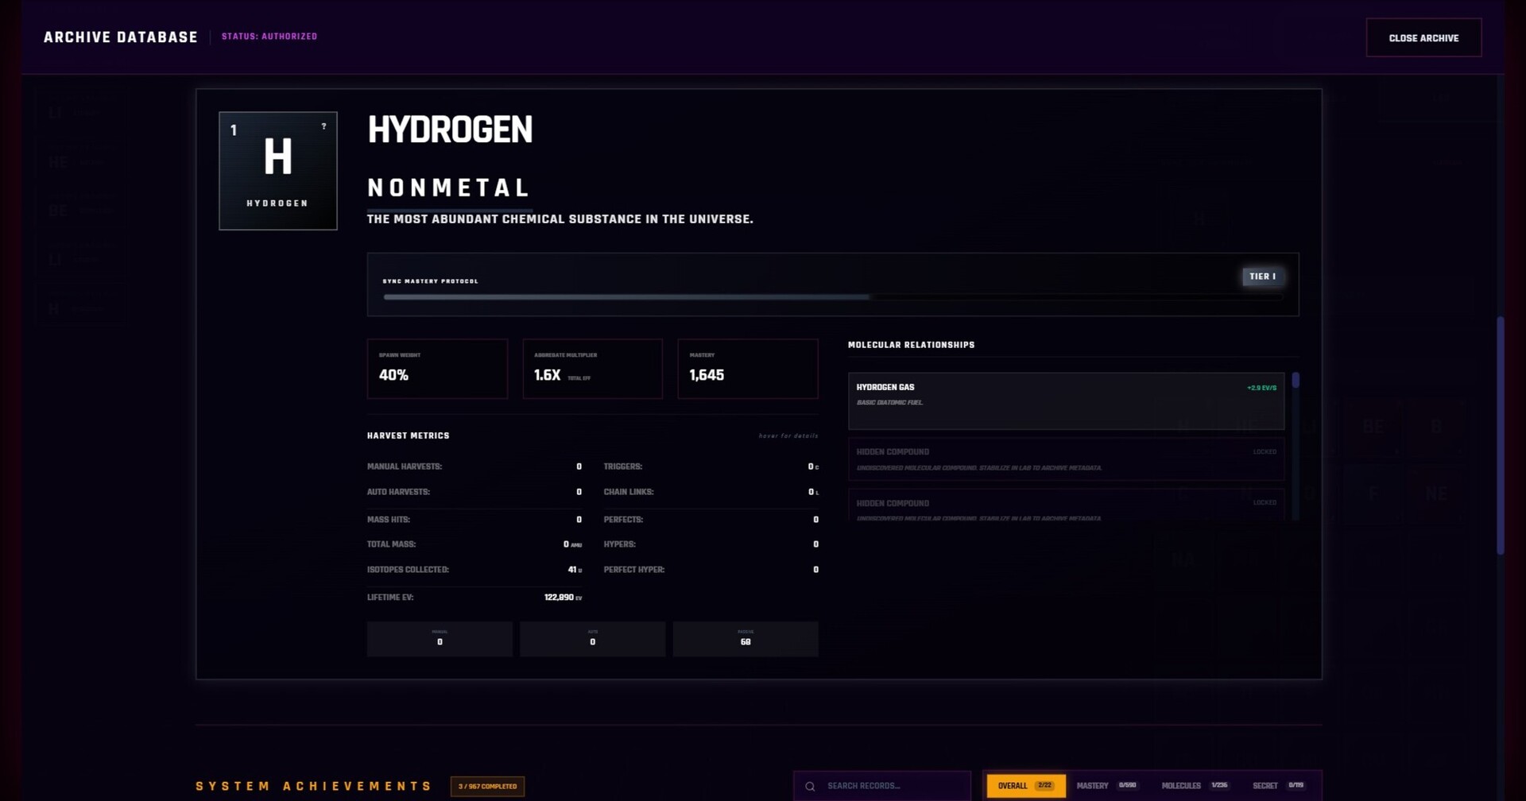1526x801 pixels.
Task: Click the molecular relationships scrollbar thumb
Action: 1296,381
